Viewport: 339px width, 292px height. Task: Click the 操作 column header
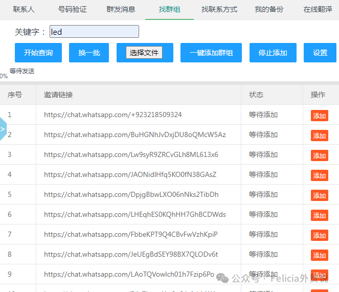click(x=318, y=95)
